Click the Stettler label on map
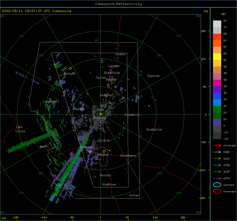 pos(154,76)
